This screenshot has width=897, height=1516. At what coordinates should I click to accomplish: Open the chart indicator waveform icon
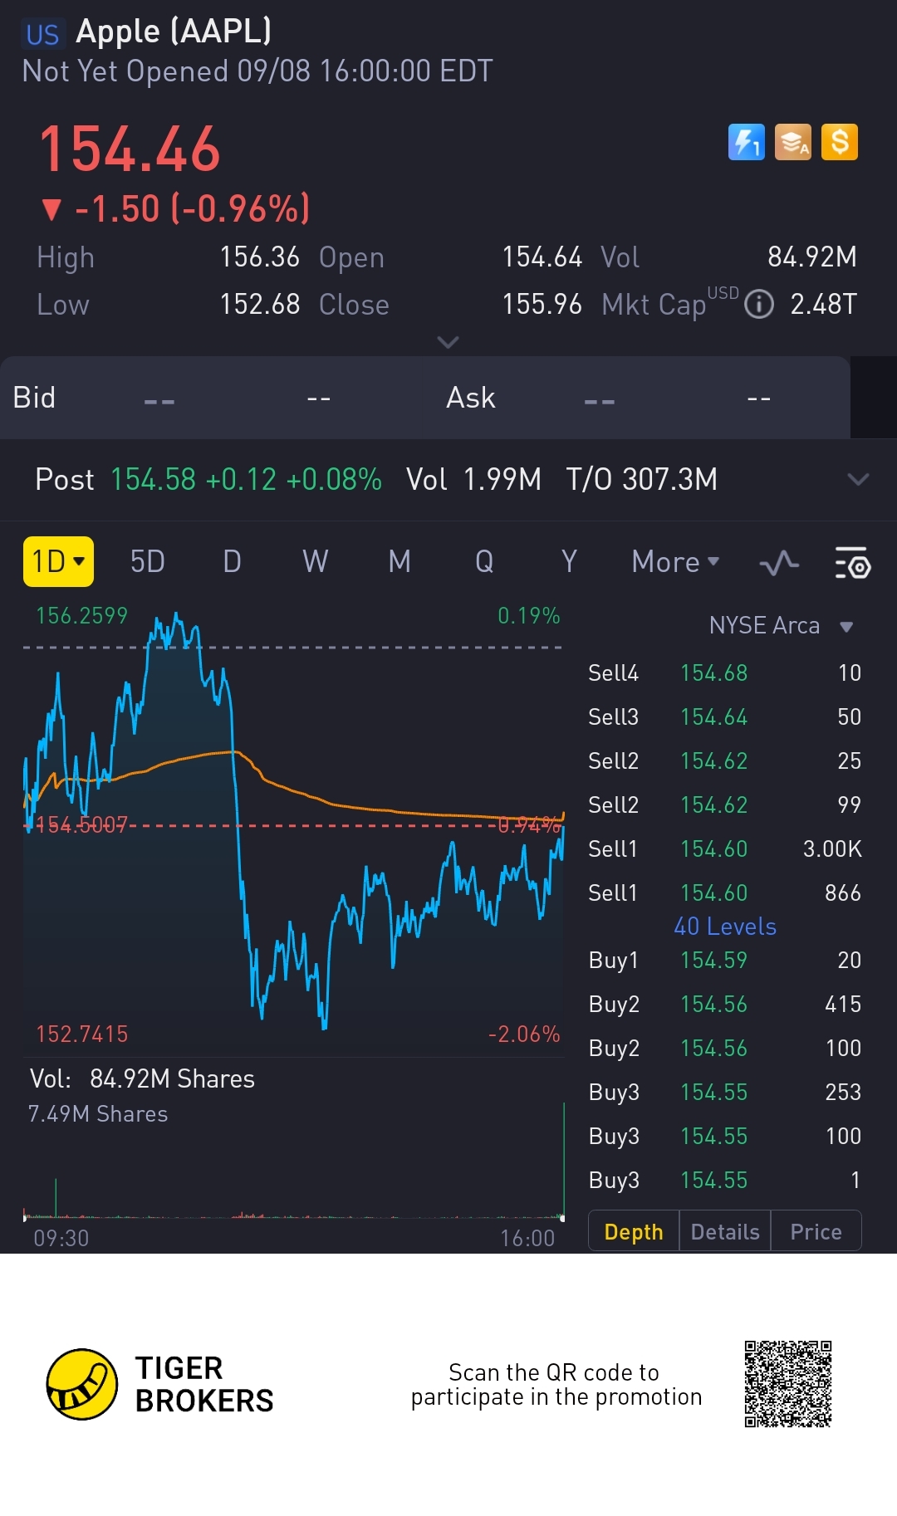[x=779, y=563]
